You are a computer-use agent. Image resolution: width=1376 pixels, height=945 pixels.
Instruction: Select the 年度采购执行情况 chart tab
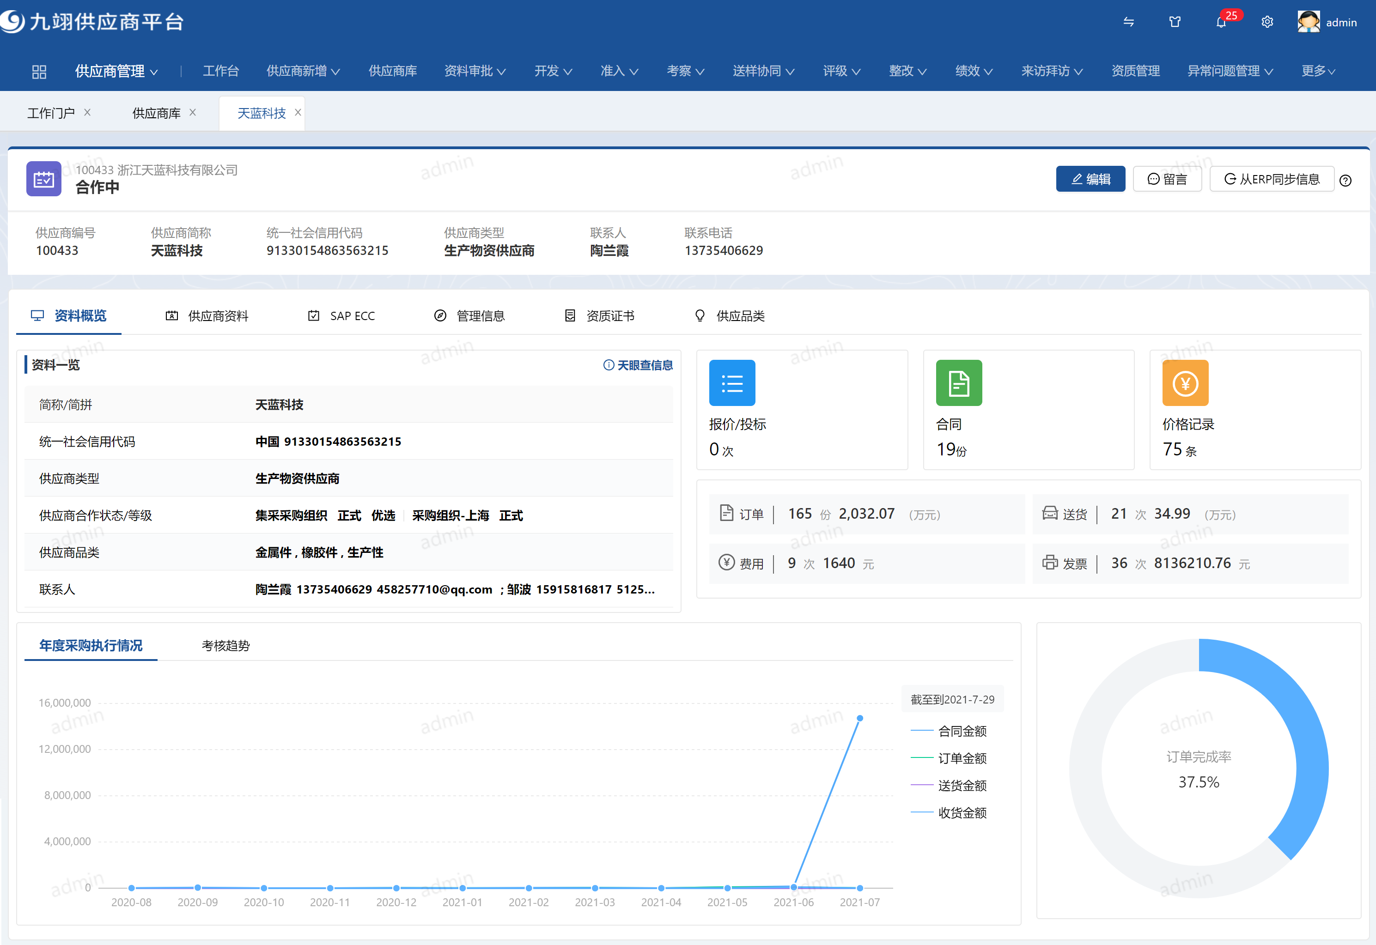coord(91,645)
